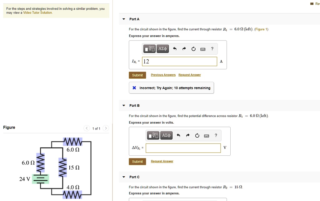Open Greek symbols ΑΣΦ palette in Part B
This screenshot has height=201, width=320.
166,135
